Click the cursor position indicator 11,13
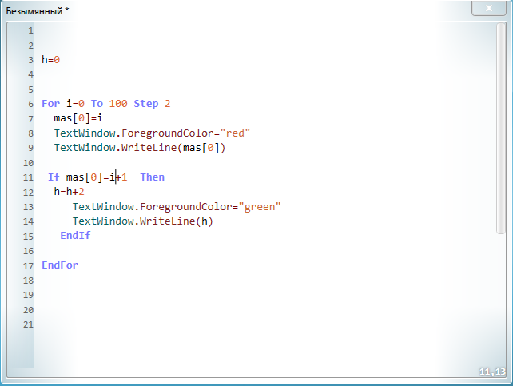 click(492, 372)
